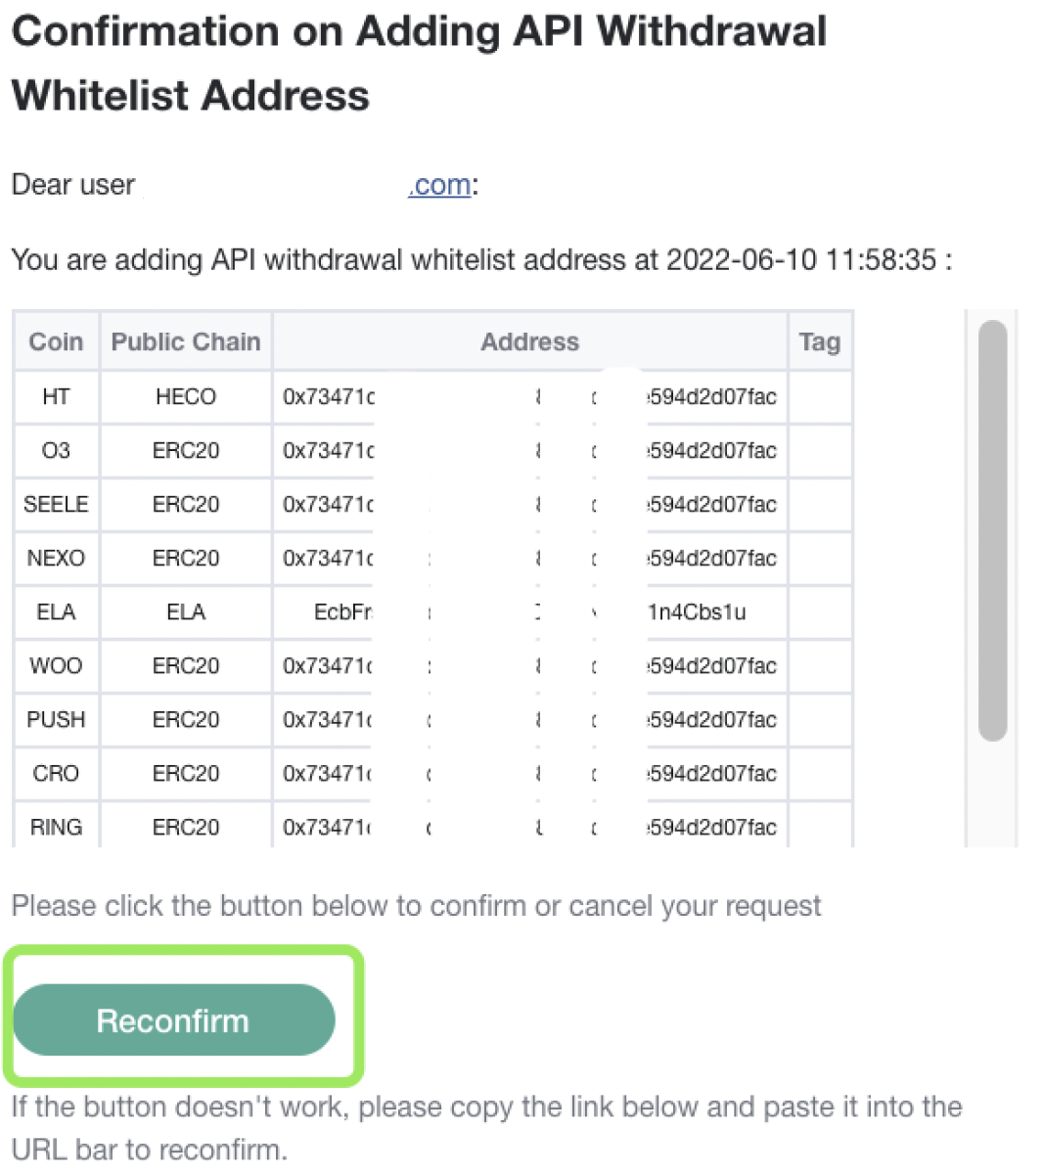Viewport: 1043px width, 1176px height.
Task: Click the address cell in the HT row
Action: tap(530, 396)
